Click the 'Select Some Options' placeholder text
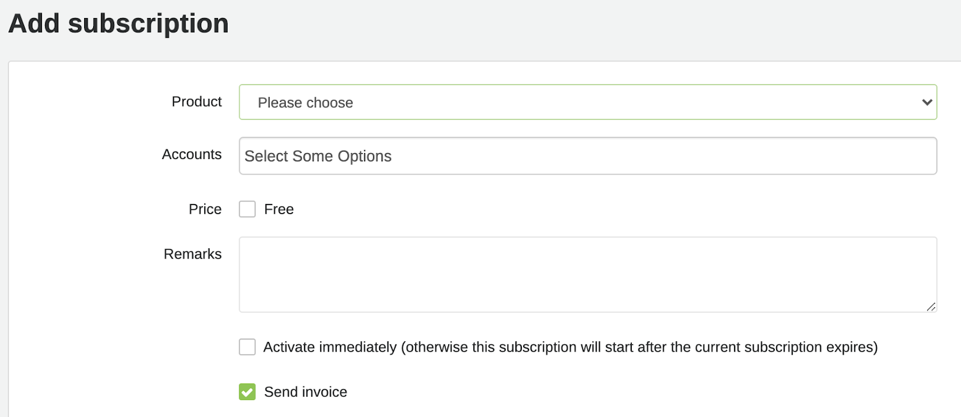Screen dimensions: 961x417 (x=318, y=157)
